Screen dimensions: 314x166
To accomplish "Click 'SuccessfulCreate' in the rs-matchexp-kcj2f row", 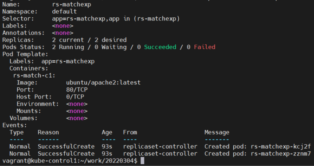I will coord(66,146).
